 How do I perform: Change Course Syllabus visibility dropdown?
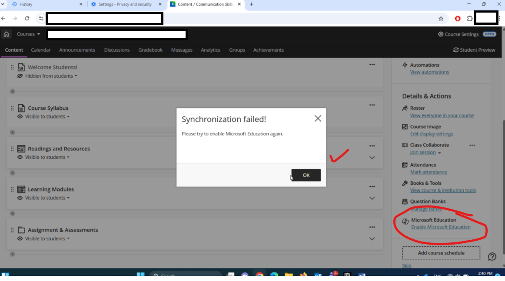coord(44,116)
